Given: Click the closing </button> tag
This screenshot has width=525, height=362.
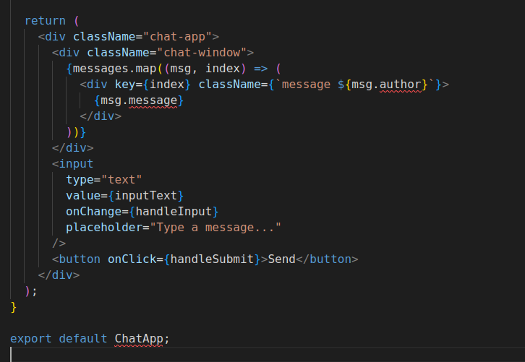Looking at the screenshot, I should (x=328, y=259).
